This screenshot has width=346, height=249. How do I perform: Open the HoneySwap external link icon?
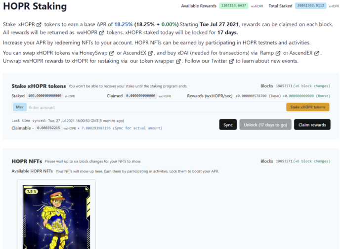coord(112,53)
